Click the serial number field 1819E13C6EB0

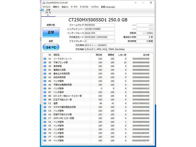point(100,29)
